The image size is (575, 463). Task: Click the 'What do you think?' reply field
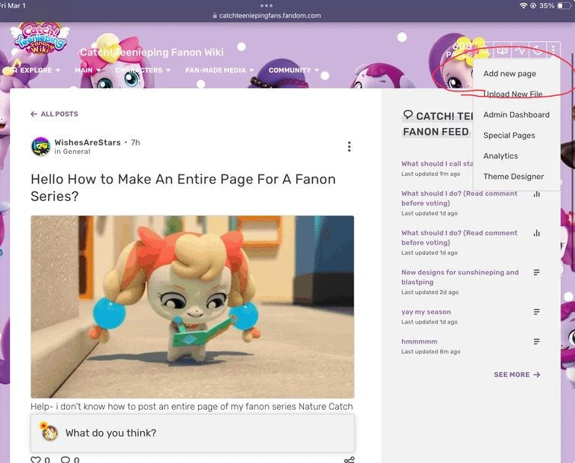pos(192,433)
